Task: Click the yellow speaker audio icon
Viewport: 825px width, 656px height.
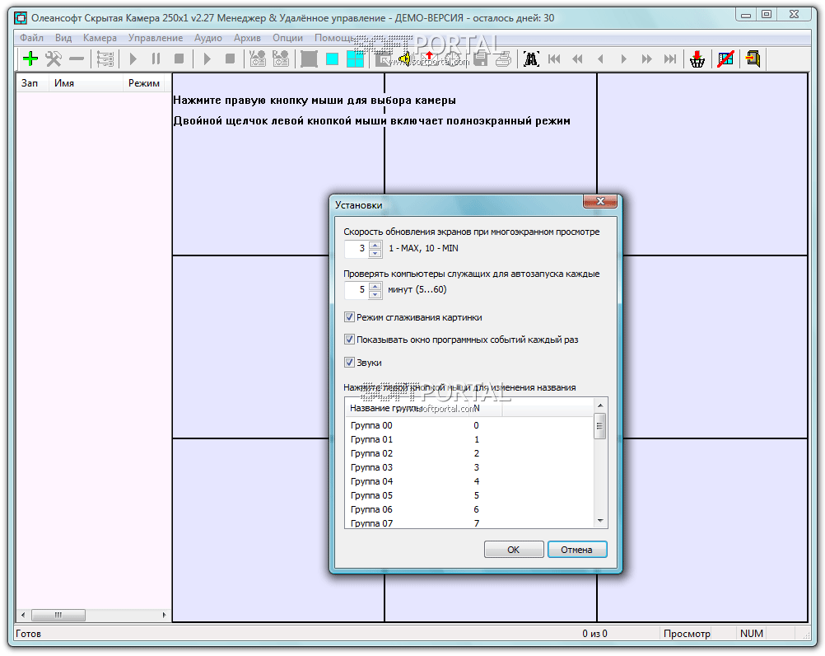Action: click(x=404, y=59)
